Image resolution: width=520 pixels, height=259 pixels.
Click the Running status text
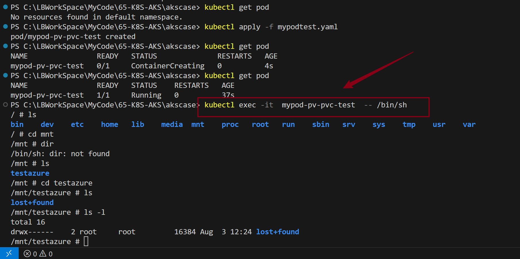coord(146,95)
